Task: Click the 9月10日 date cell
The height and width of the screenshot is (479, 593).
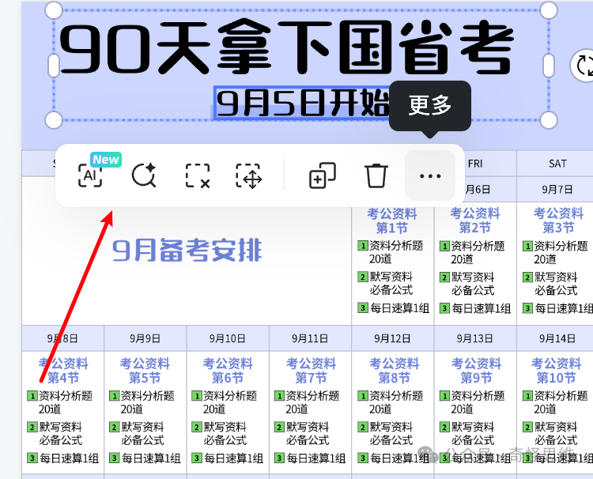Action: (227, 338)
